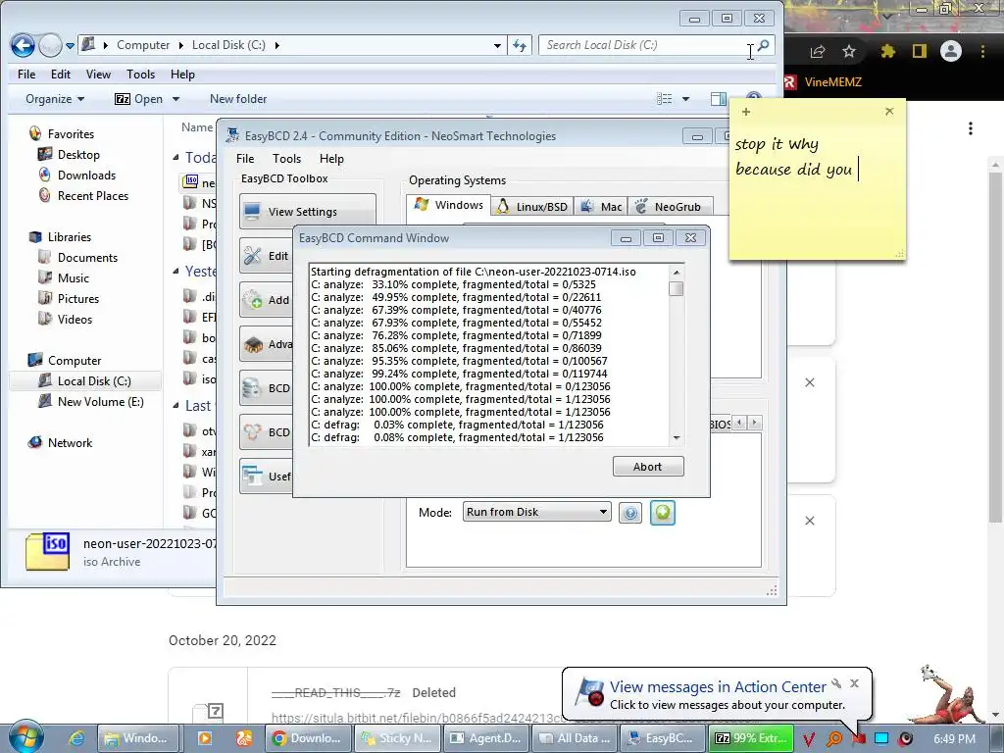This screenshot has width=1004, height=753.
Task: Click the Explorer refresh address button
Action: 520,45
